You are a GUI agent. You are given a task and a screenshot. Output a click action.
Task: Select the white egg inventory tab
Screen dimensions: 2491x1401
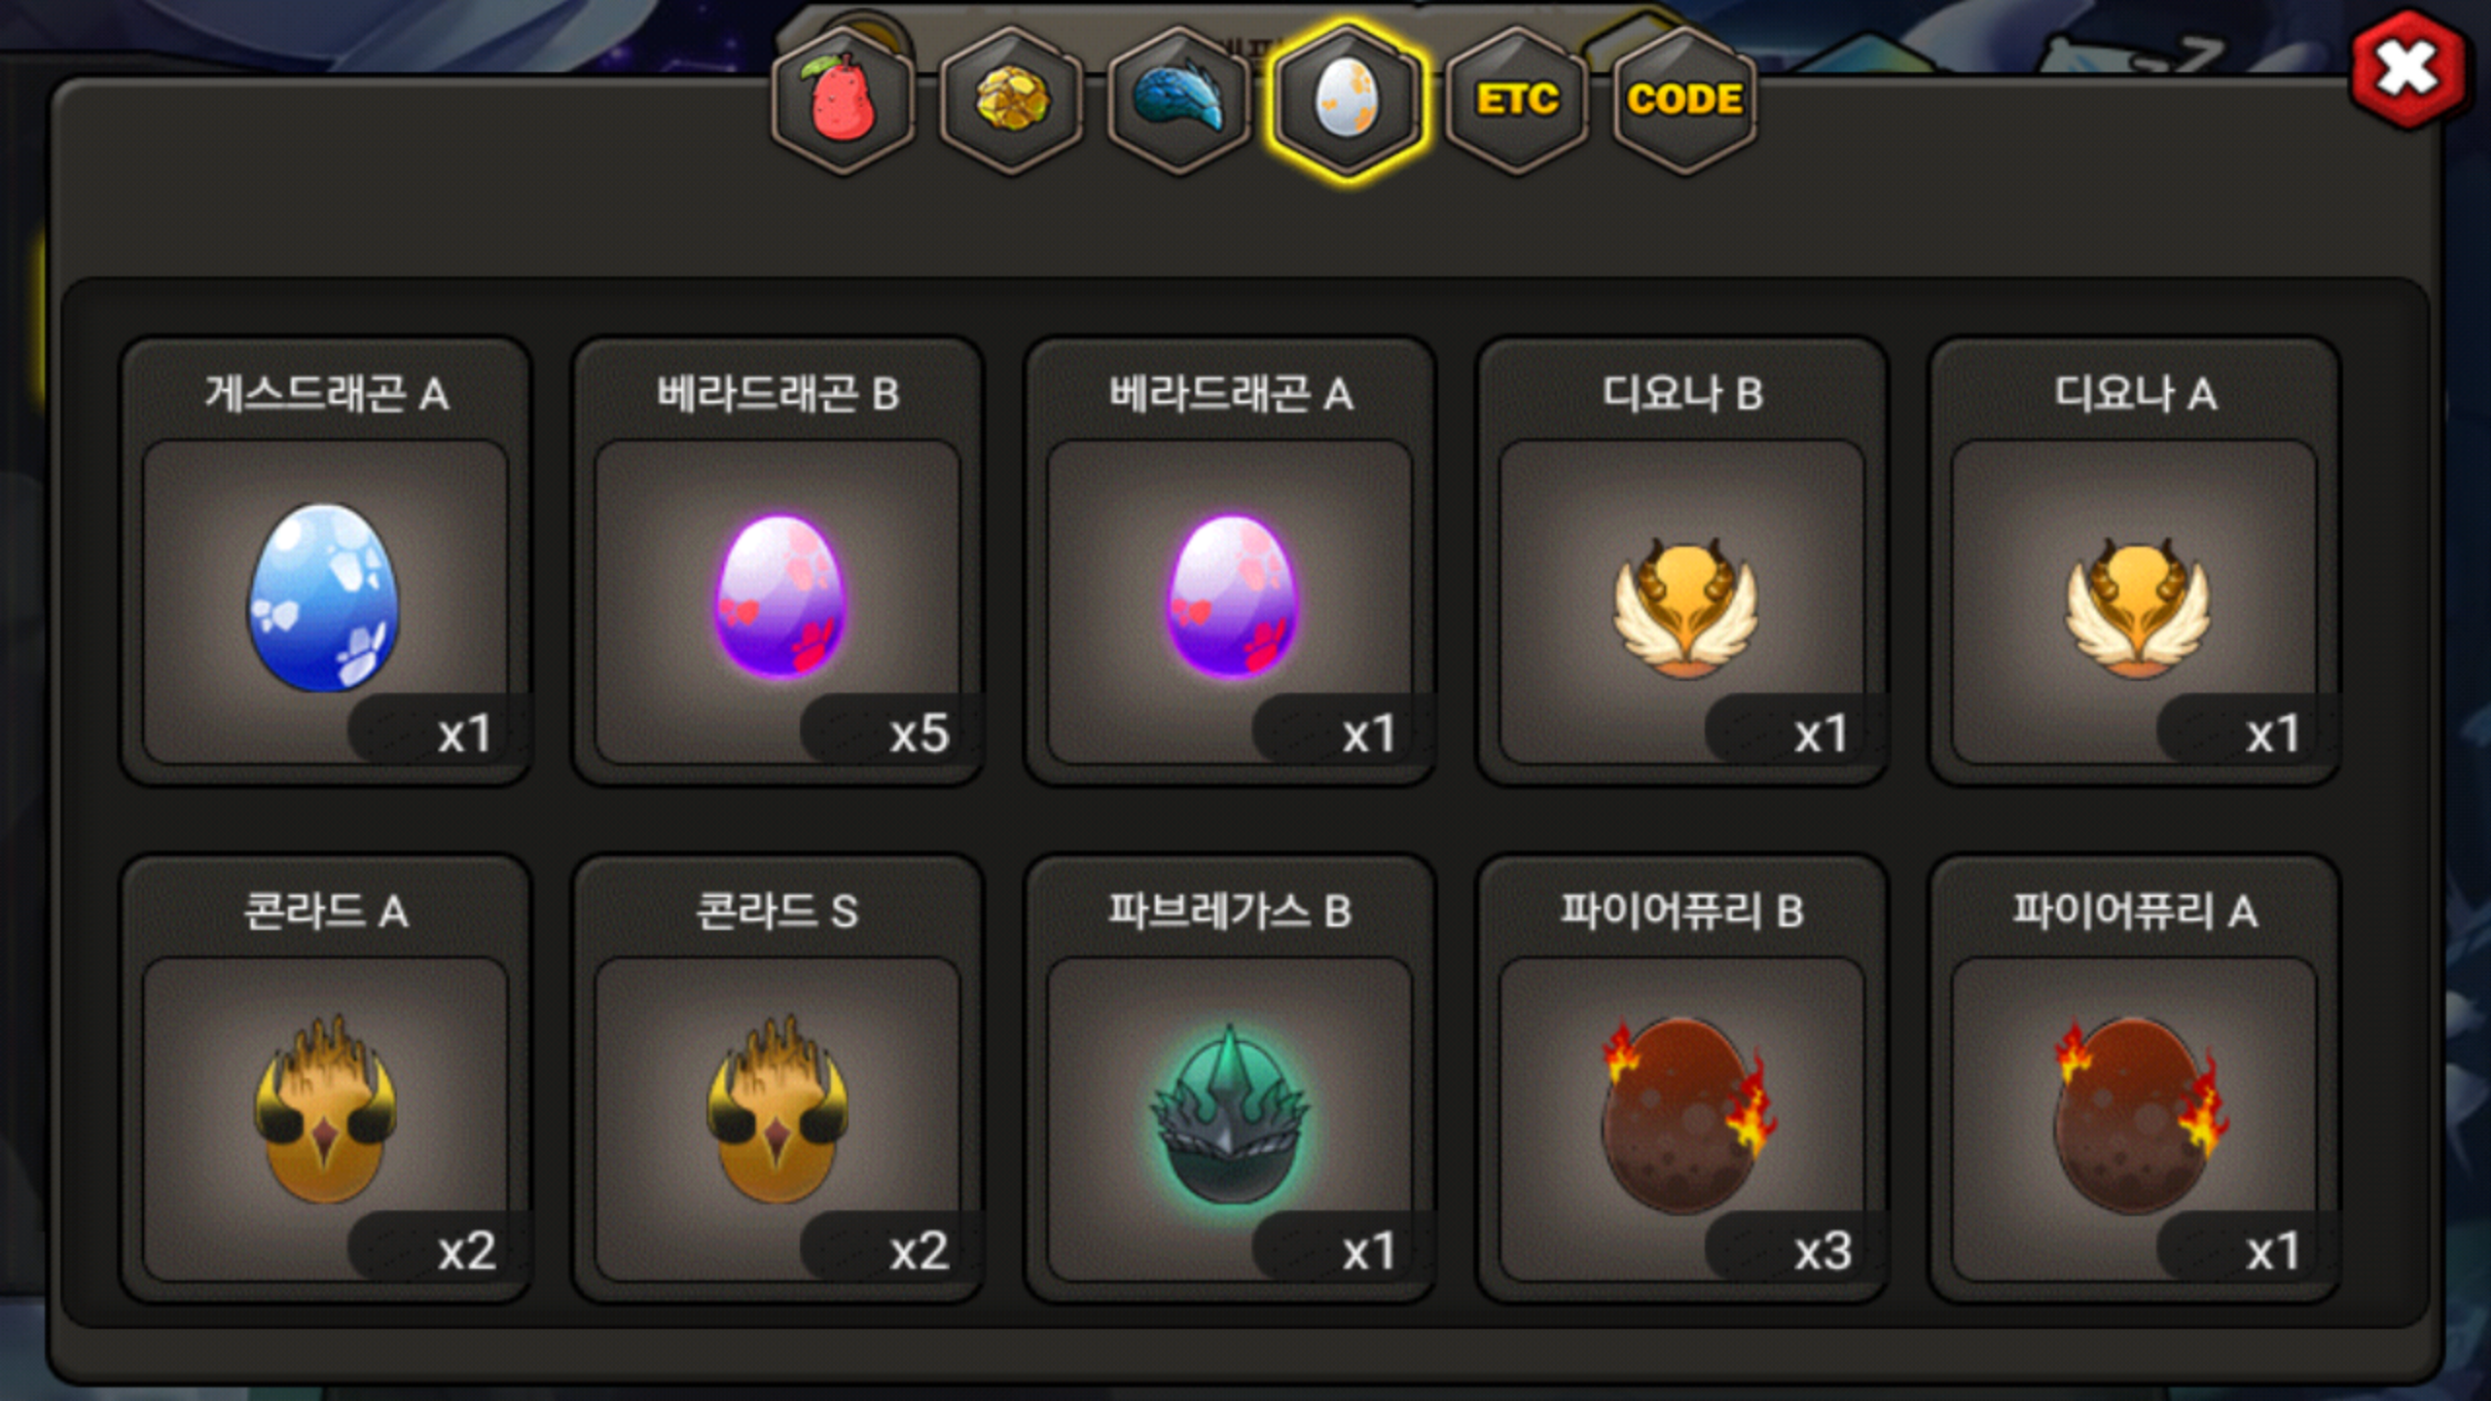click(1348, 101)
